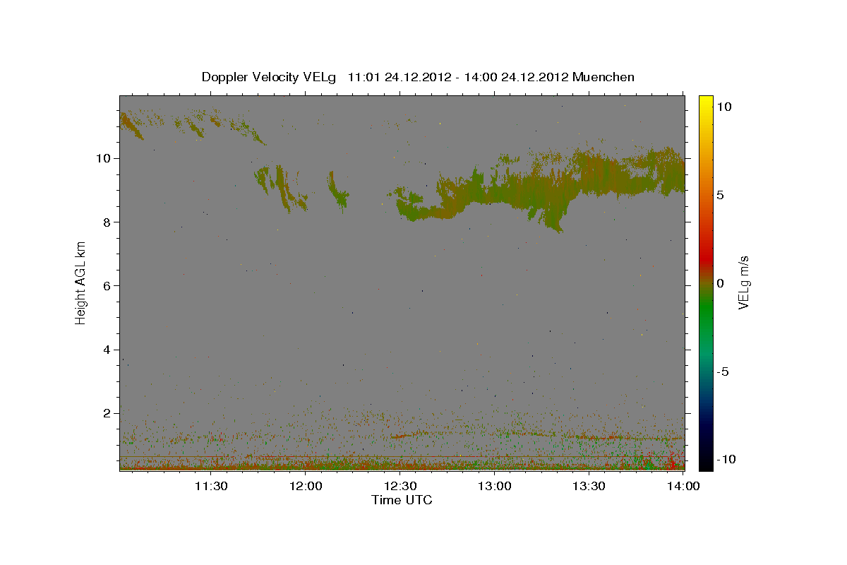Click the 'Time UTC' axis label
847x565 pixels.
click(402, 500)
